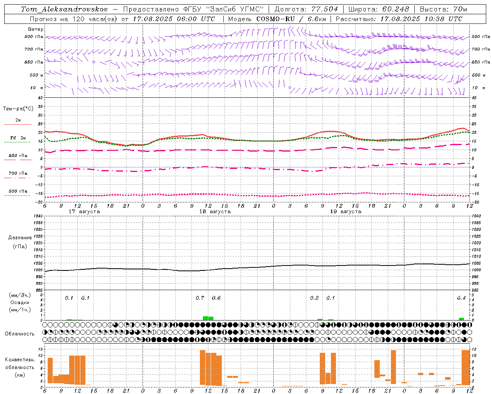
Task: Click the precipitation amount "0.4"
Action: (461, 298)
